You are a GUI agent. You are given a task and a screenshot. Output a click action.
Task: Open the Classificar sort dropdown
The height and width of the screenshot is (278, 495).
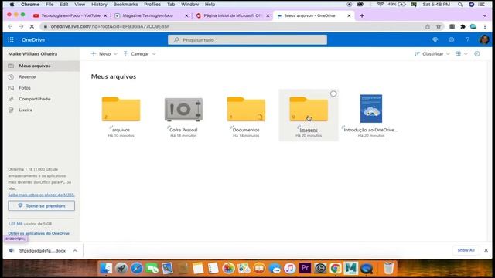(432, 54)
